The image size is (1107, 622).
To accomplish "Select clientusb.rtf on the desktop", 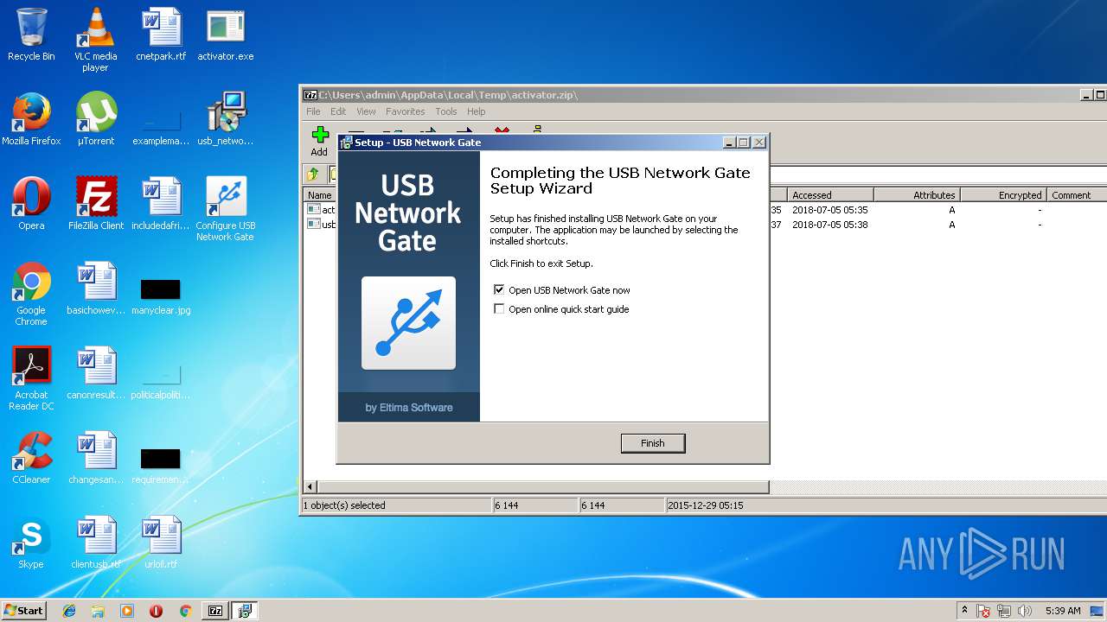I will (x=96, y=543).
